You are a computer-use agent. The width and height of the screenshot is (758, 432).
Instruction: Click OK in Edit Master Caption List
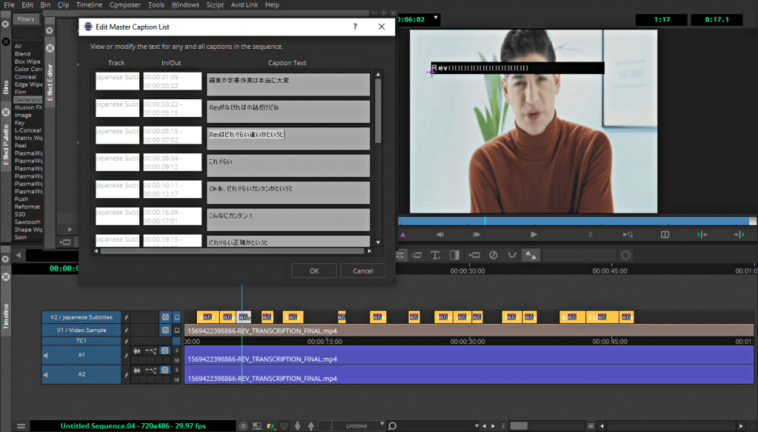pos(314,271)
